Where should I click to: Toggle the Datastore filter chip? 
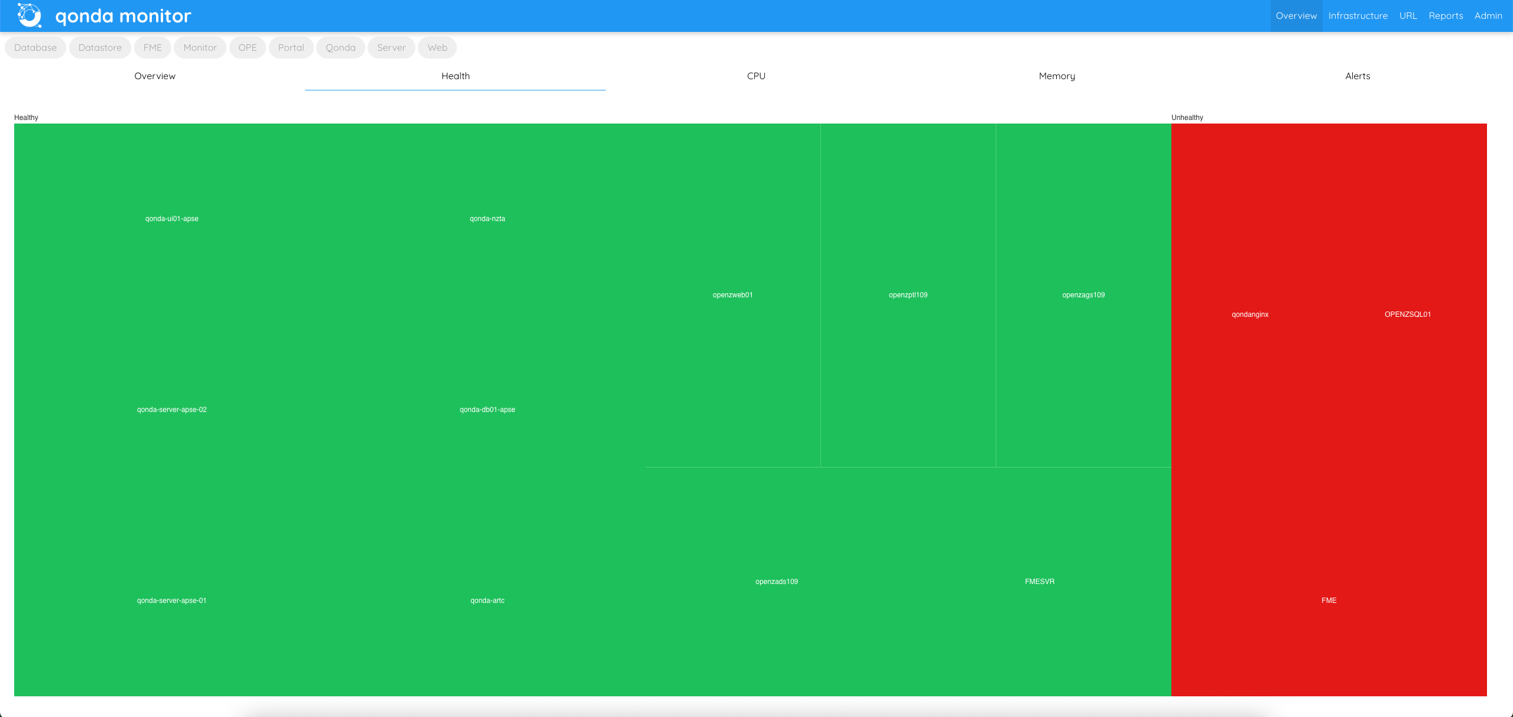(99, 47)
